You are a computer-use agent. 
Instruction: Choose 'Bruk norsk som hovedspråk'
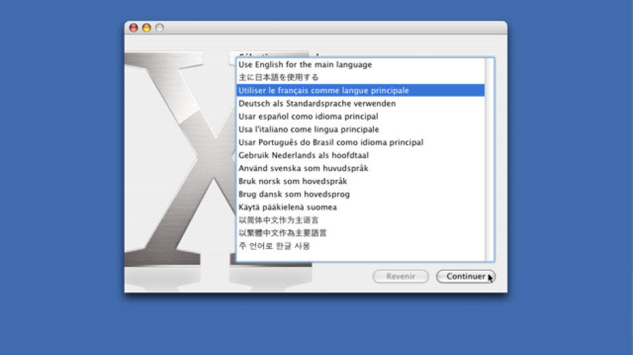(x=360, y=181)
